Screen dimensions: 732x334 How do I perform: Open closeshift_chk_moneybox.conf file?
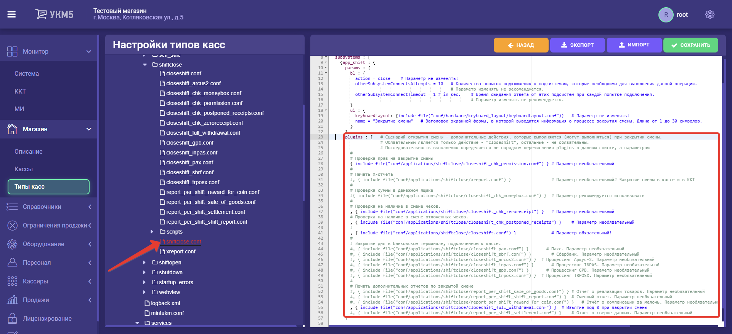[x=204, y=93]
